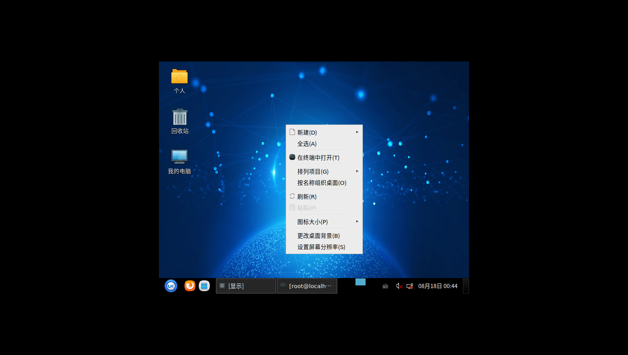Click 图标大小(P) menu entry
Viewport: 628px width, 355px height.
point(324,222)
